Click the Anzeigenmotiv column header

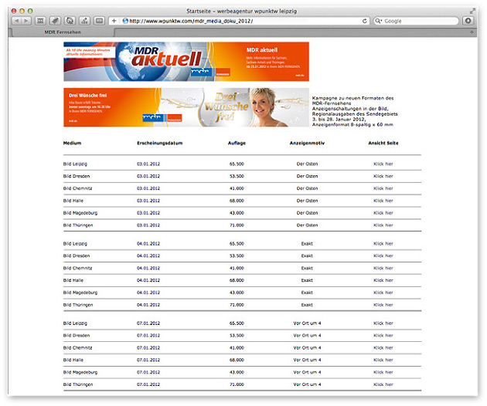tap(307, 143)
